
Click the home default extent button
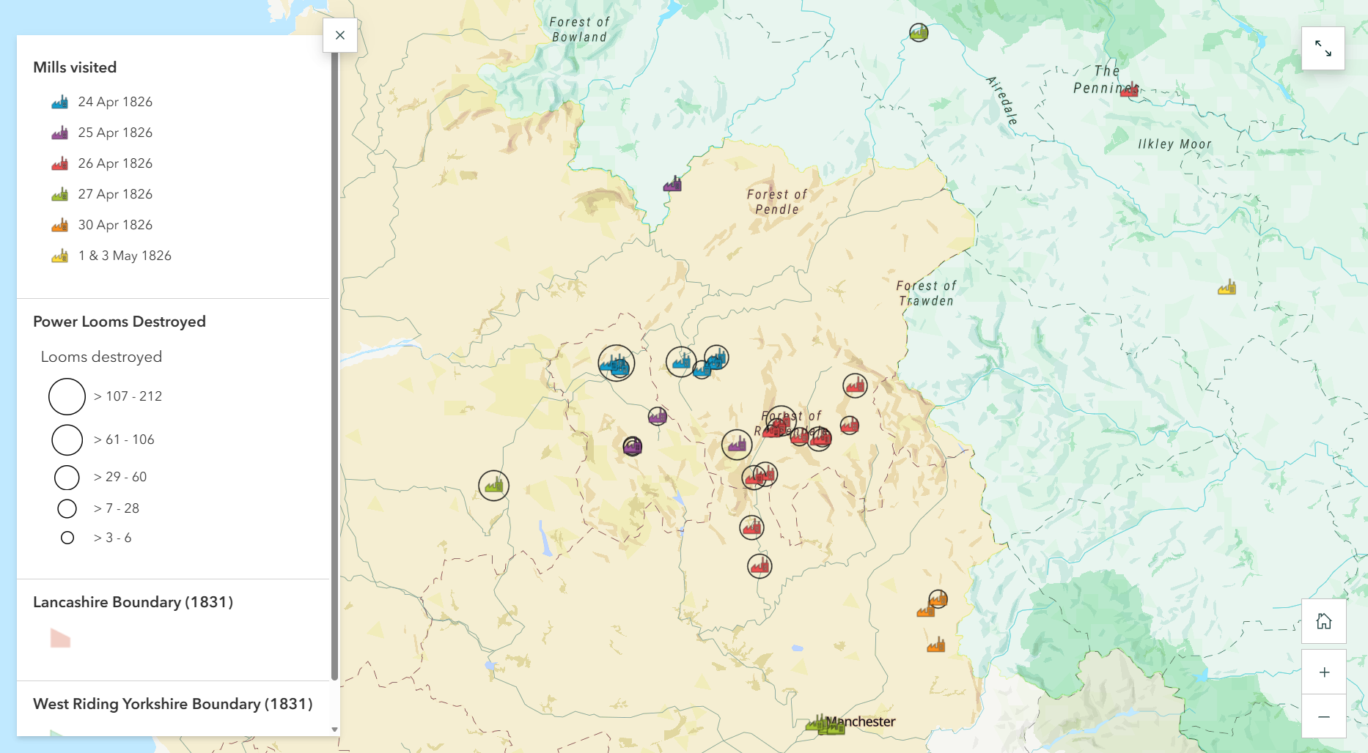(1324, 621)
